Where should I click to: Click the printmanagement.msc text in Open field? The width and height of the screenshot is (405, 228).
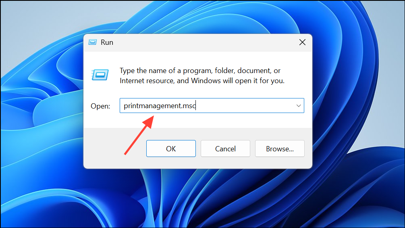click(159, 106)
